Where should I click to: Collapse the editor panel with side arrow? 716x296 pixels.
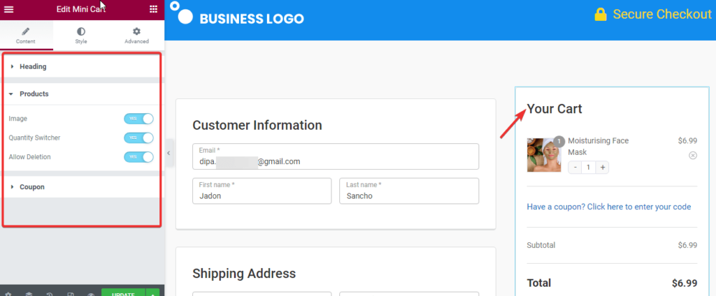click(169, 154)
